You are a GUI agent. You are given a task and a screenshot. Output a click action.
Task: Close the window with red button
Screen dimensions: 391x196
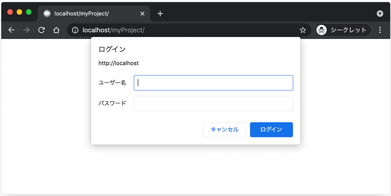[10, 12]
